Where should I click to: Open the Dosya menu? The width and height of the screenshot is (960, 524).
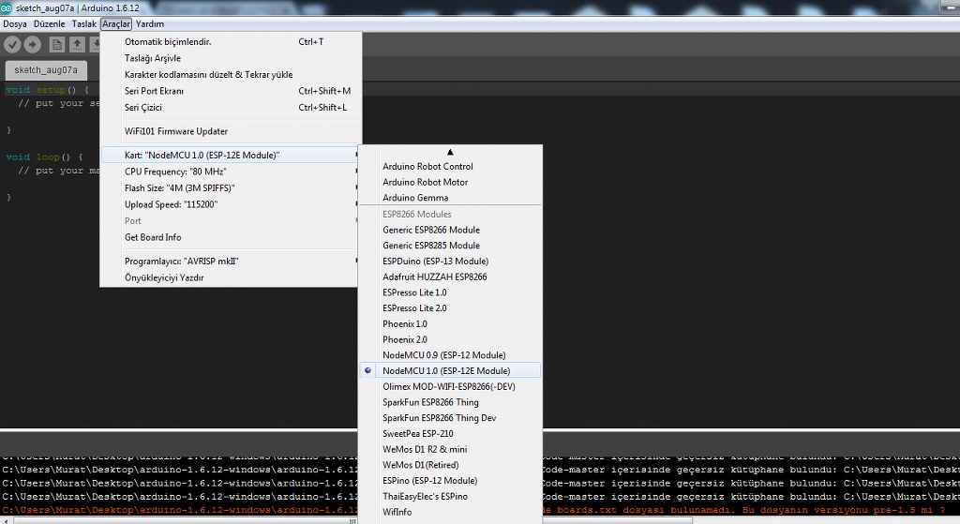15,23
